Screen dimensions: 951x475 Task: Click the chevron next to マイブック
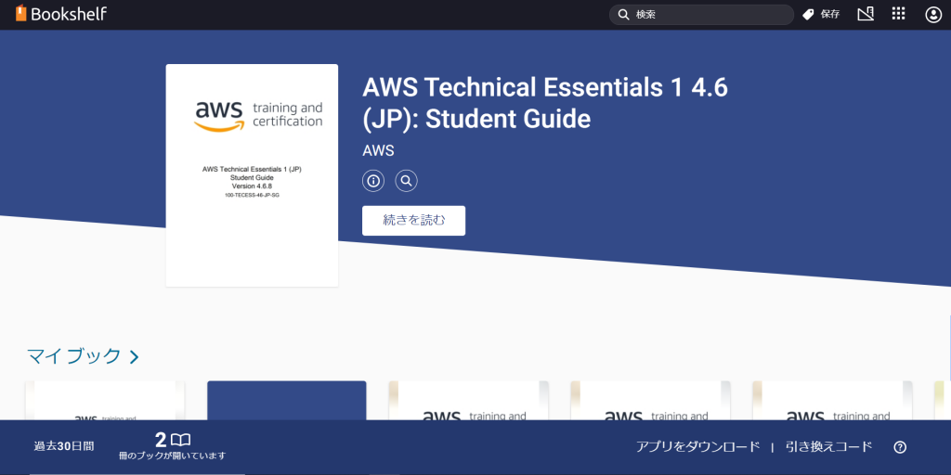134,357
